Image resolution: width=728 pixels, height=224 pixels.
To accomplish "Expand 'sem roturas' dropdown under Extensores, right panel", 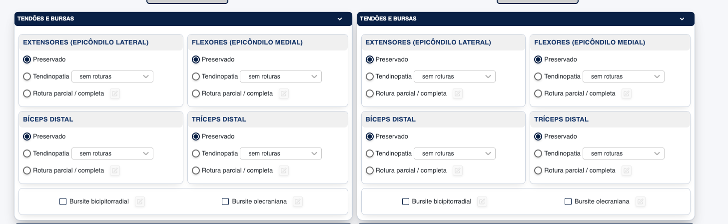I will (x=455, y=76).
